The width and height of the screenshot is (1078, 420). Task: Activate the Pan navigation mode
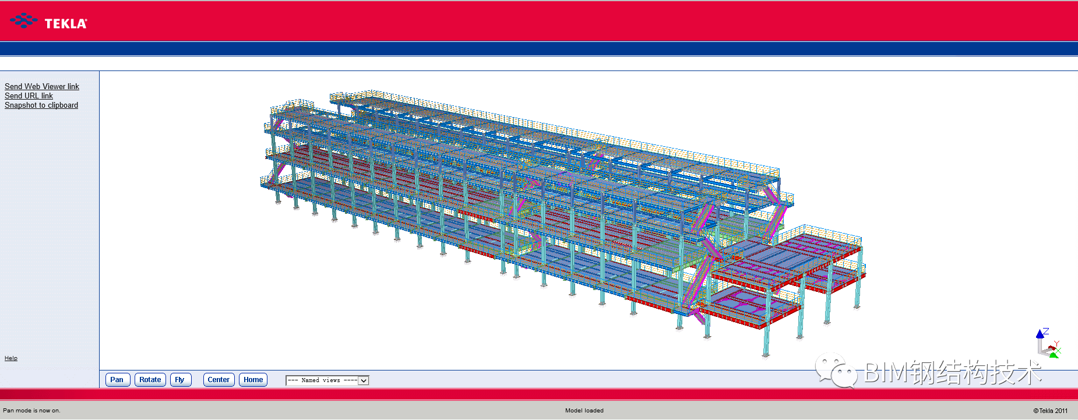117,380
